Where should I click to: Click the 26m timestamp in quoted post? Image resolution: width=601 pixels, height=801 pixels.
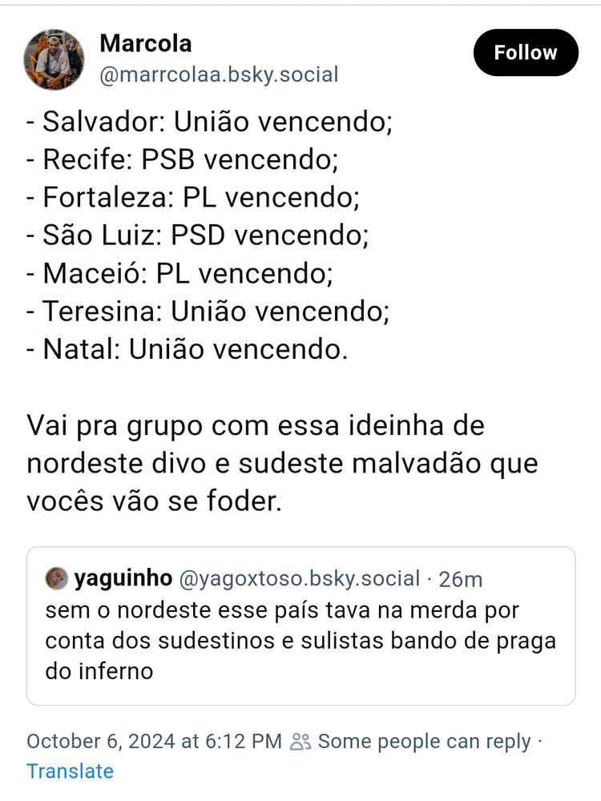tap(461, 579)
